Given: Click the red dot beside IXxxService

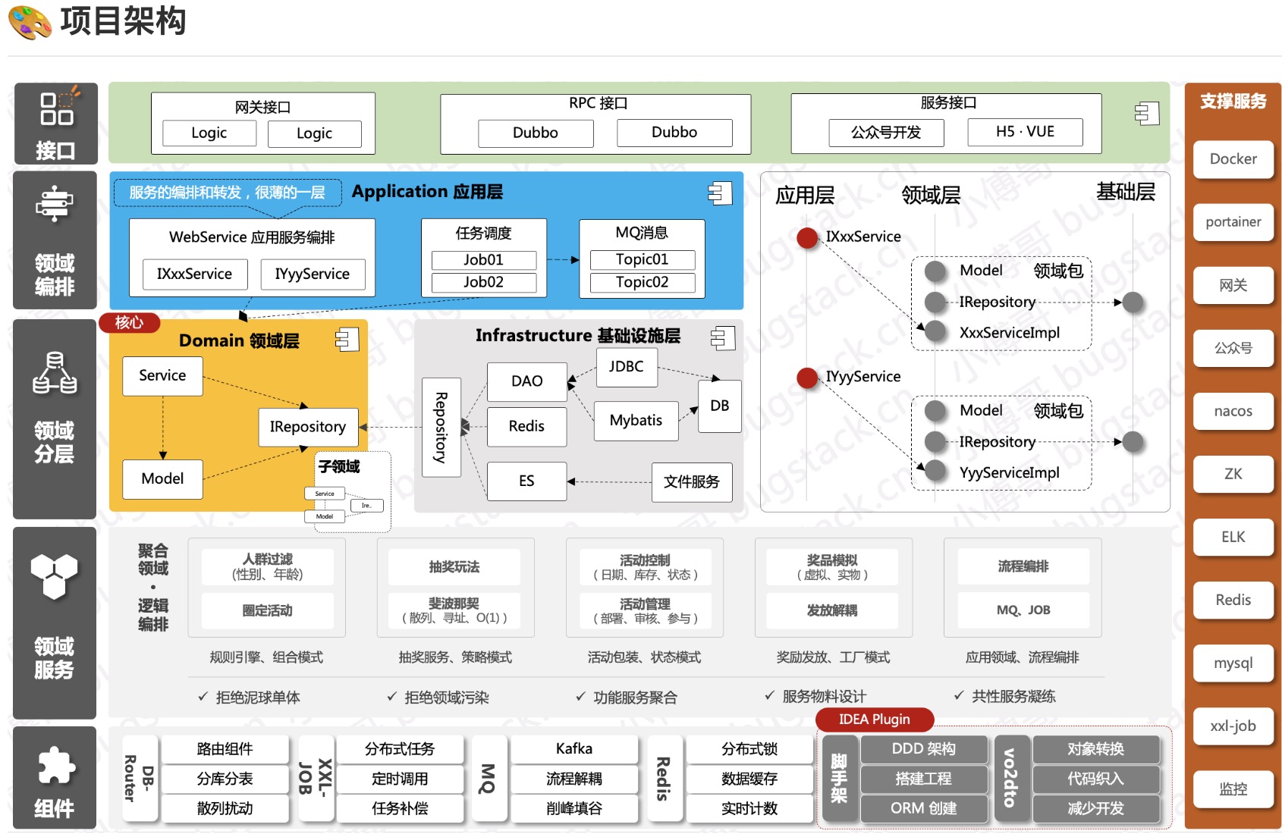Looking at the screenshot, I should [x=808, y=238].
